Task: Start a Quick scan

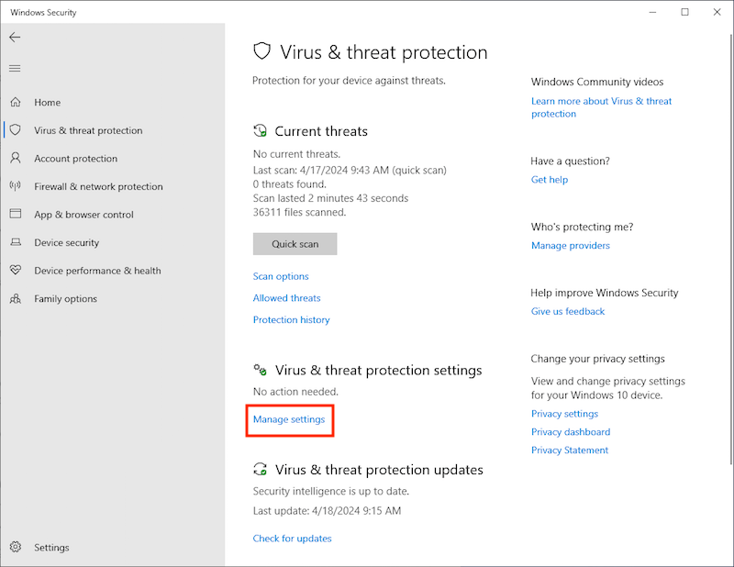Action: click(x=295, y=244)
